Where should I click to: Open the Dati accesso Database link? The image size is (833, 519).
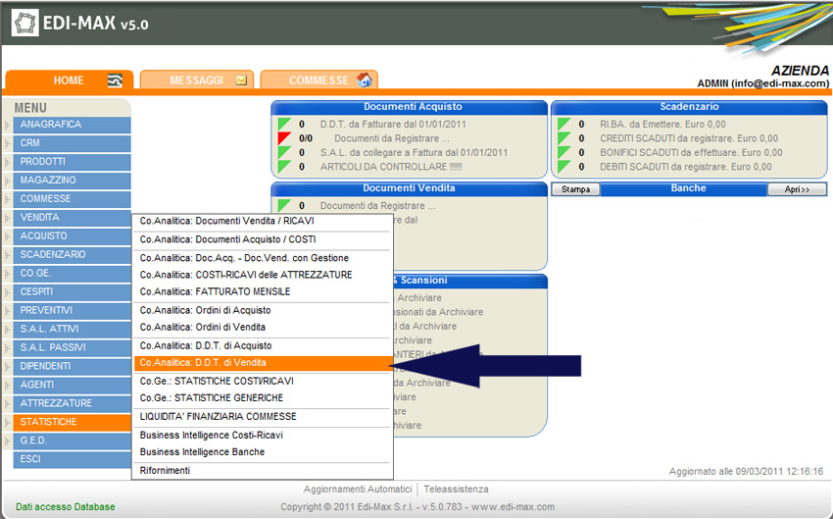(65, 507)
